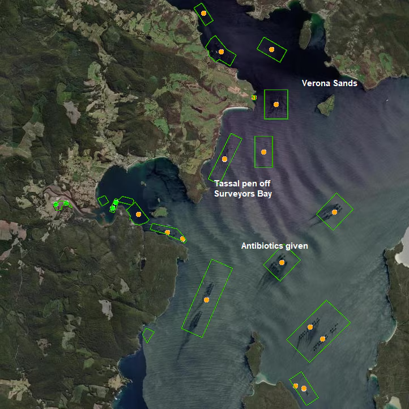Select orange marker in long southwest diagonal pen

[207, 299]
